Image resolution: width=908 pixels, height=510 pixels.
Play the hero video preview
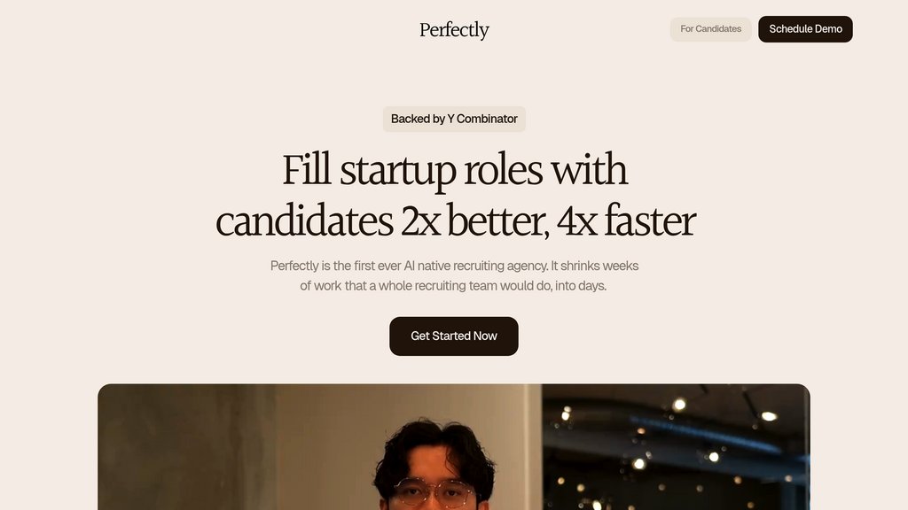[x=454, y=446]
